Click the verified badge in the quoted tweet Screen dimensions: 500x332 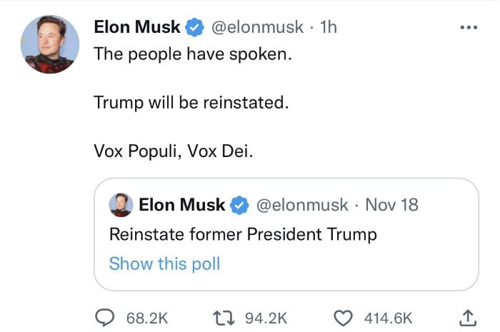(239, 205)
